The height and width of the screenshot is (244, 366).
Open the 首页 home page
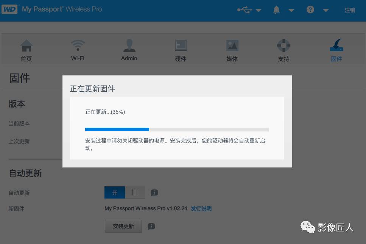click(x=26, y=49)
